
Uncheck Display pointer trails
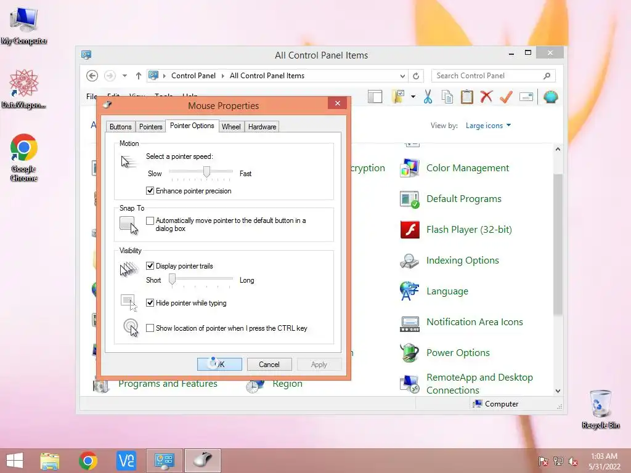point(150,266)
